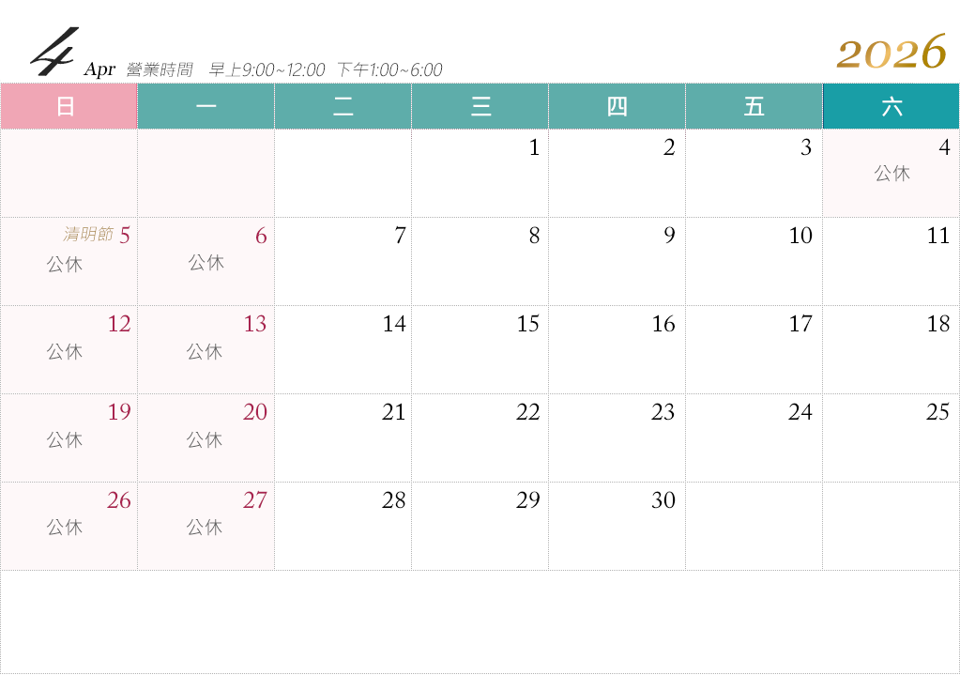Click the Apr month label
The height and width of the screenshot is (675, 960).
99,70
